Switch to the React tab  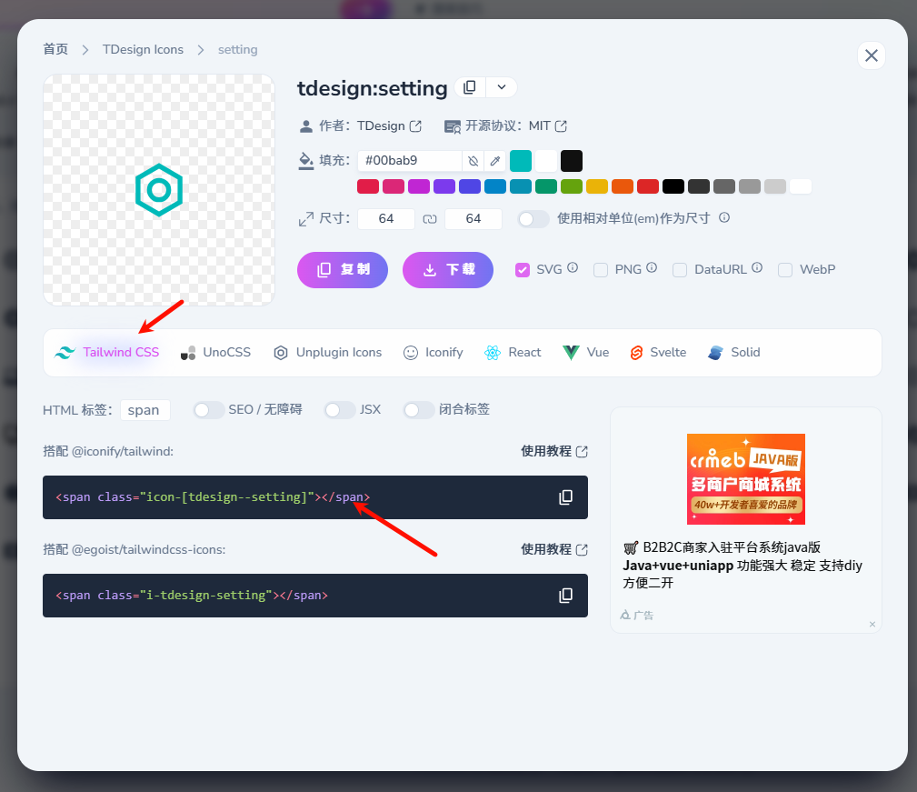point(513,352)
